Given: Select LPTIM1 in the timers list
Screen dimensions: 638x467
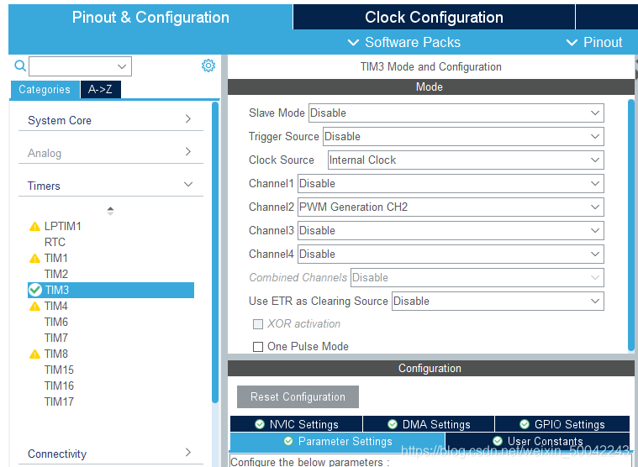Looking at the screenshot, I should pyautogui.click(x=63, y=227).
